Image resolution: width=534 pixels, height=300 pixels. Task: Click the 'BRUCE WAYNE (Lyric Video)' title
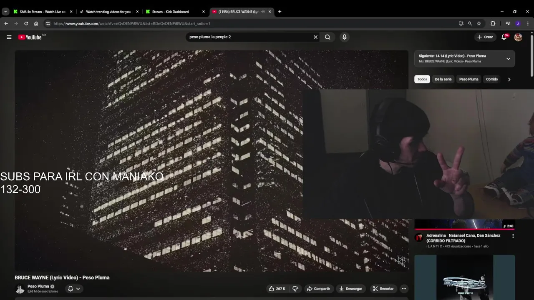62,277
